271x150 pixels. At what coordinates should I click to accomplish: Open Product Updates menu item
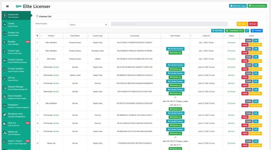tap(16, 70)
